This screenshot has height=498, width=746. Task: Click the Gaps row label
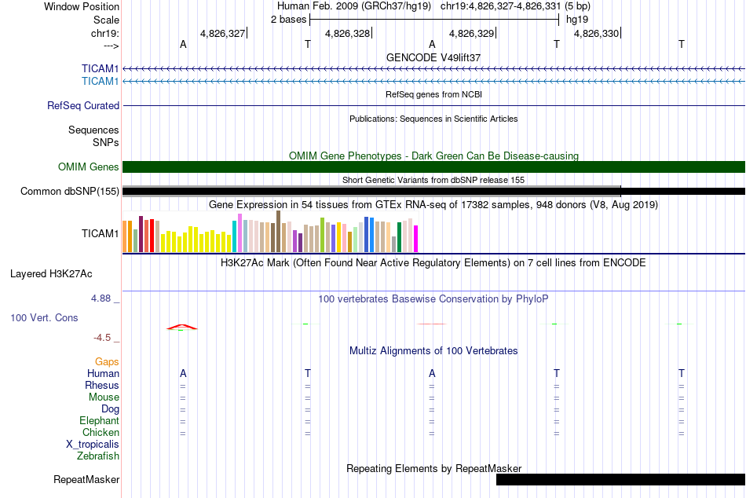107,362
